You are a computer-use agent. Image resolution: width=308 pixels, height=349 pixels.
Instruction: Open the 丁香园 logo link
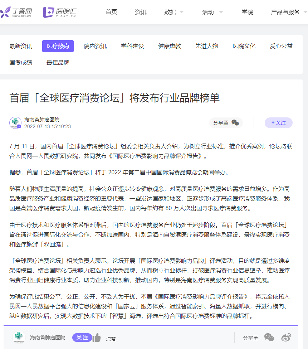point(16,12)
